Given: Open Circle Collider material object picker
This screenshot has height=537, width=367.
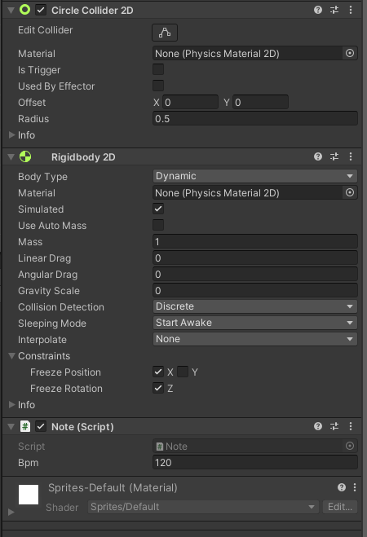Looking at the screenshot, I should tap(350, 53).
